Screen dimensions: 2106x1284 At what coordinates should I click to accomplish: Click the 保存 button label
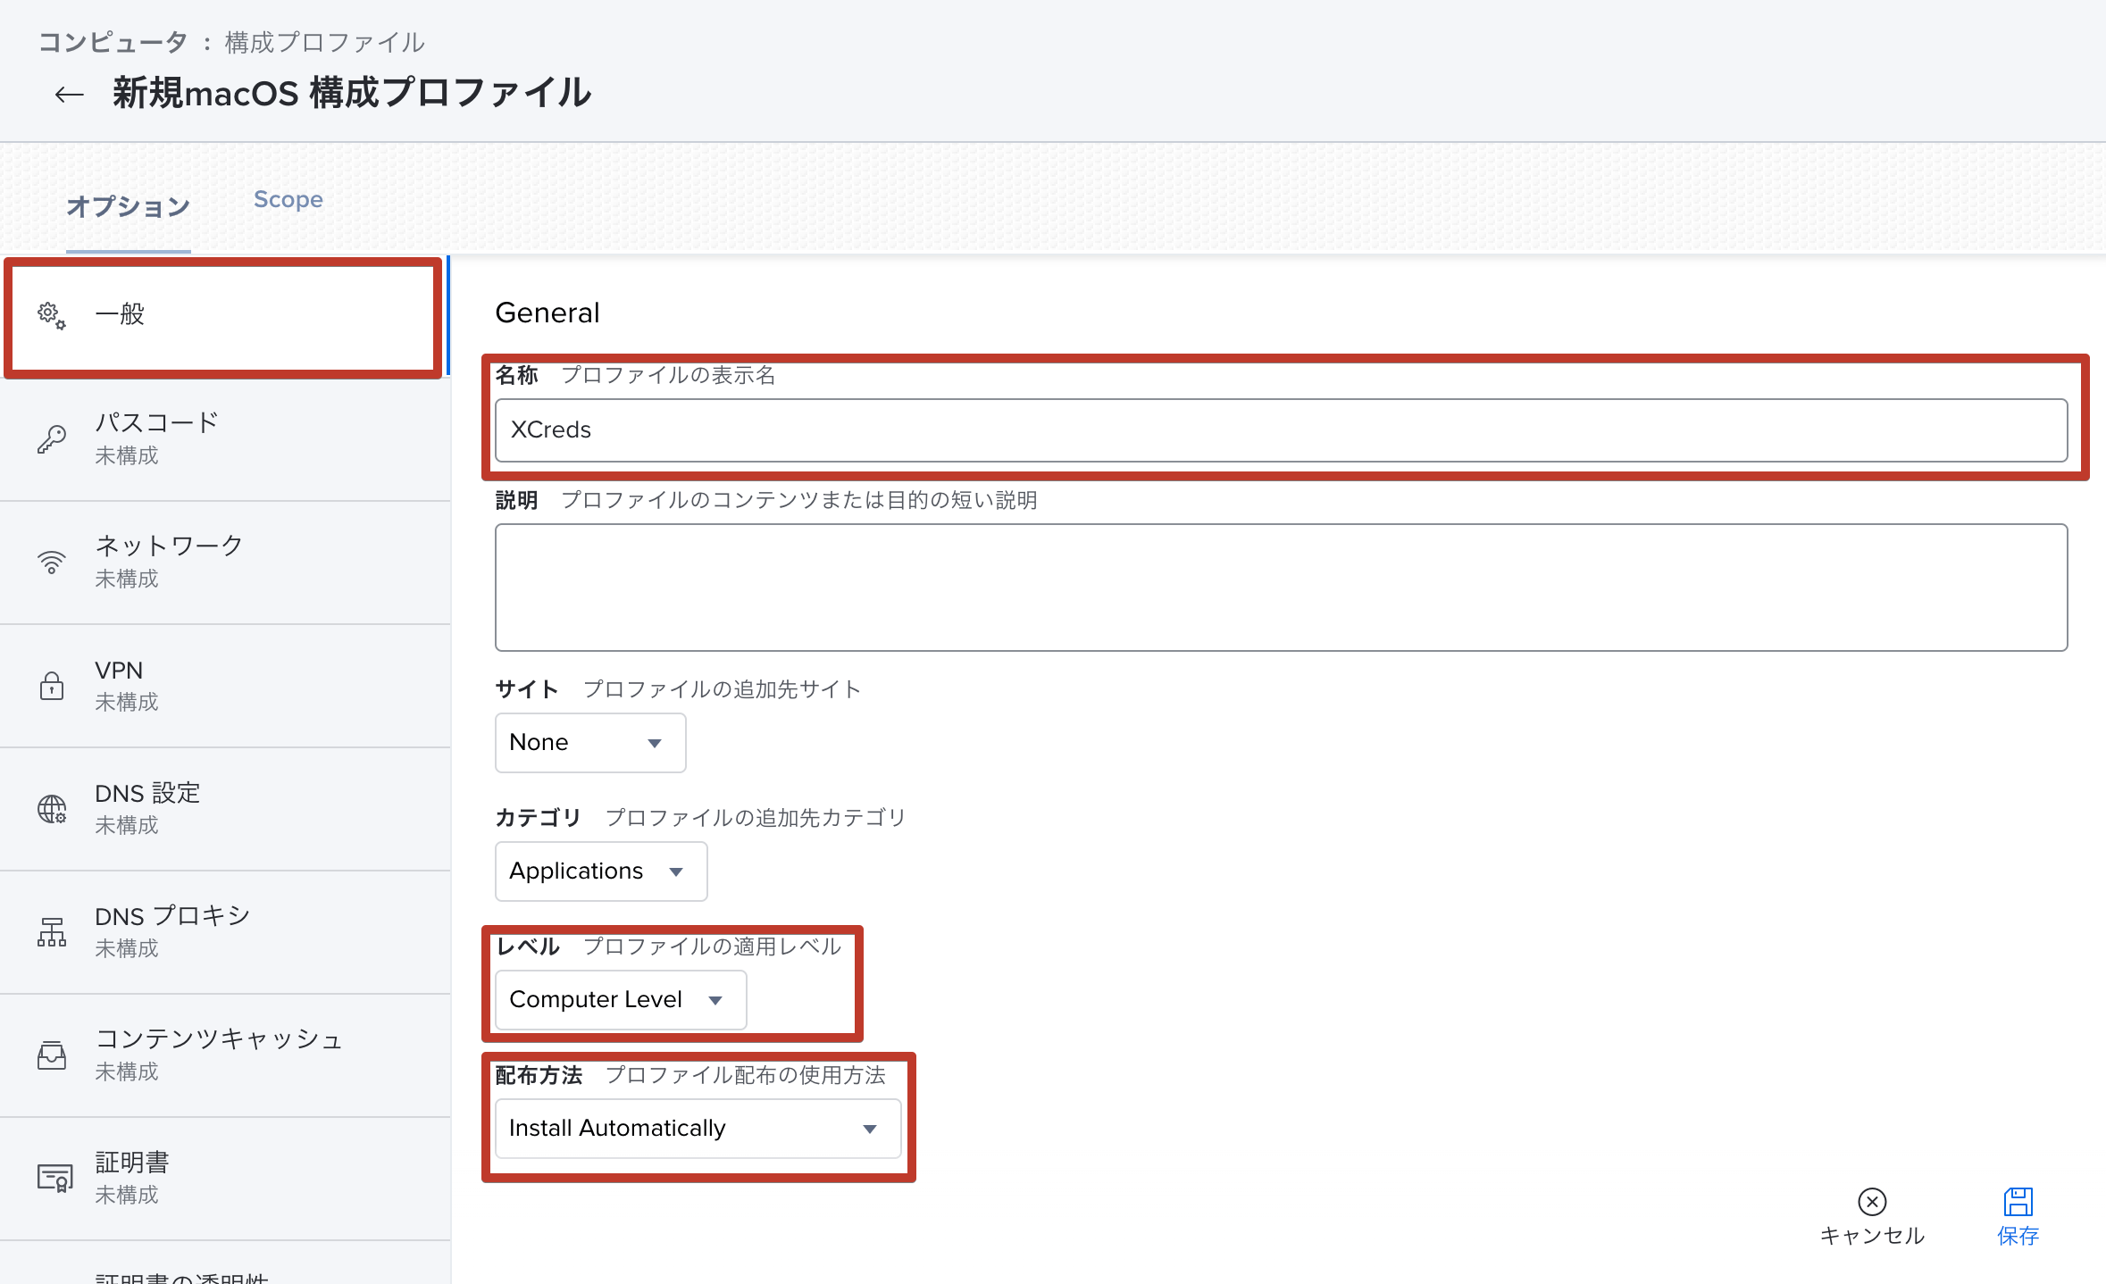click(x=2018, y=1236)
